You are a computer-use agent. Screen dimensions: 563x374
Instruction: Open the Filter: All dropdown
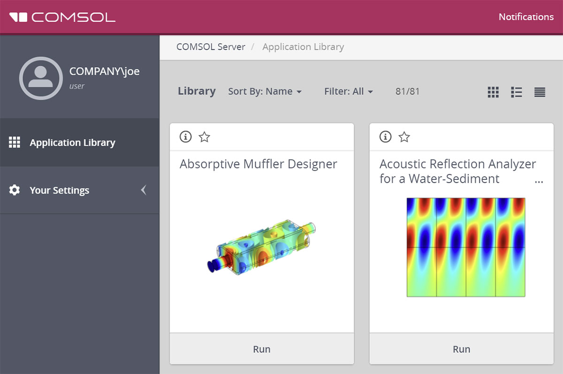(348, 92)
